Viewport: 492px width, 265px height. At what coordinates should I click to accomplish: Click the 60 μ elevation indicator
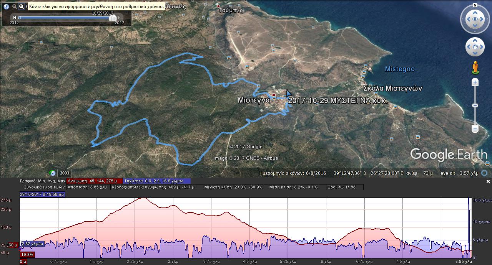point(13,245)
